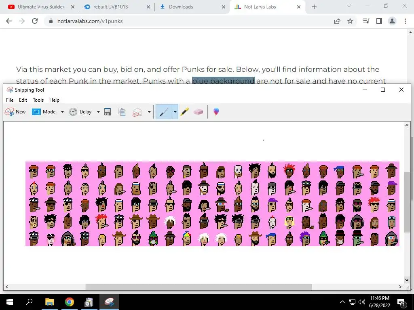Click Snipping Tool scroll down arrow
The height and width of the screenshot is (310, 414).
(x=407, y=280)
